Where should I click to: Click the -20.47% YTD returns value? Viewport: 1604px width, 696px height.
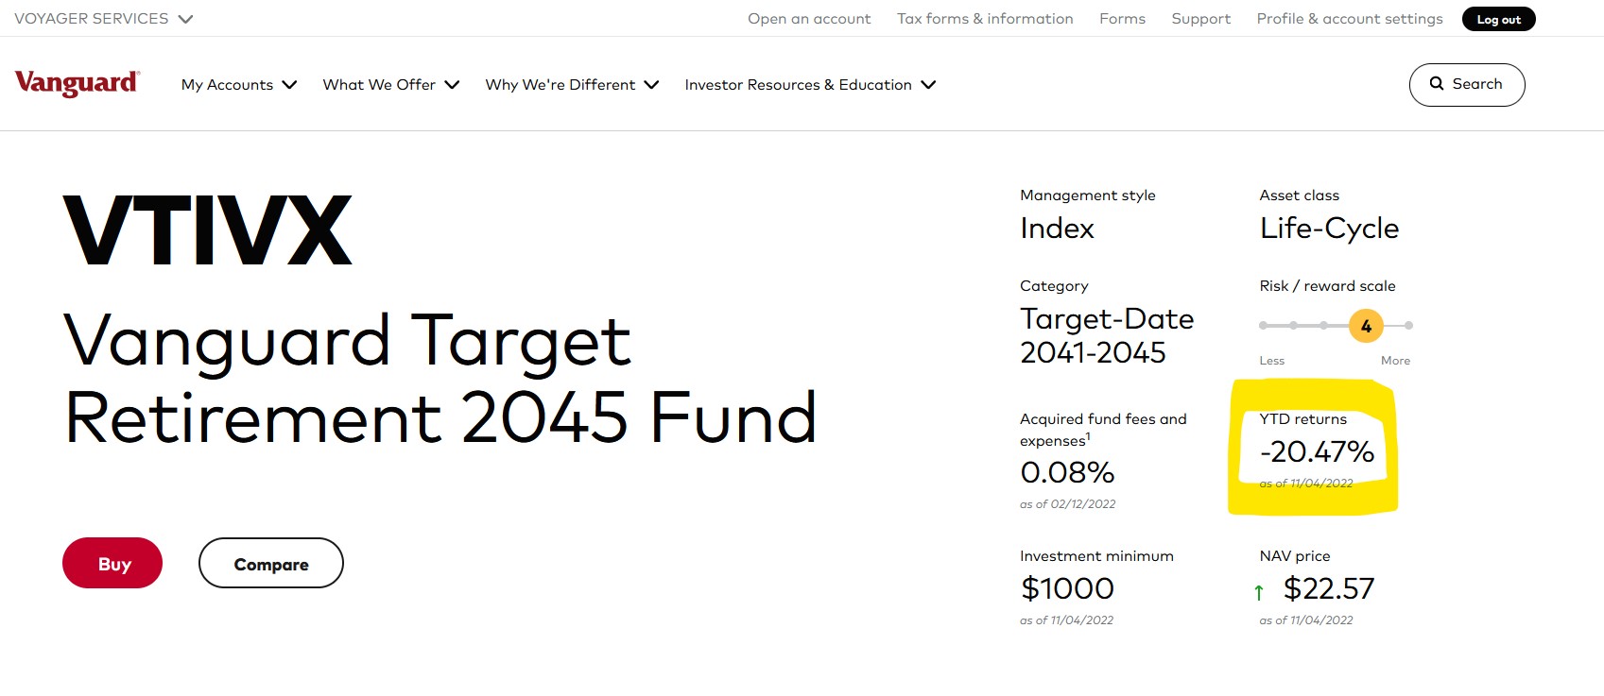(x=1317, y=451)
